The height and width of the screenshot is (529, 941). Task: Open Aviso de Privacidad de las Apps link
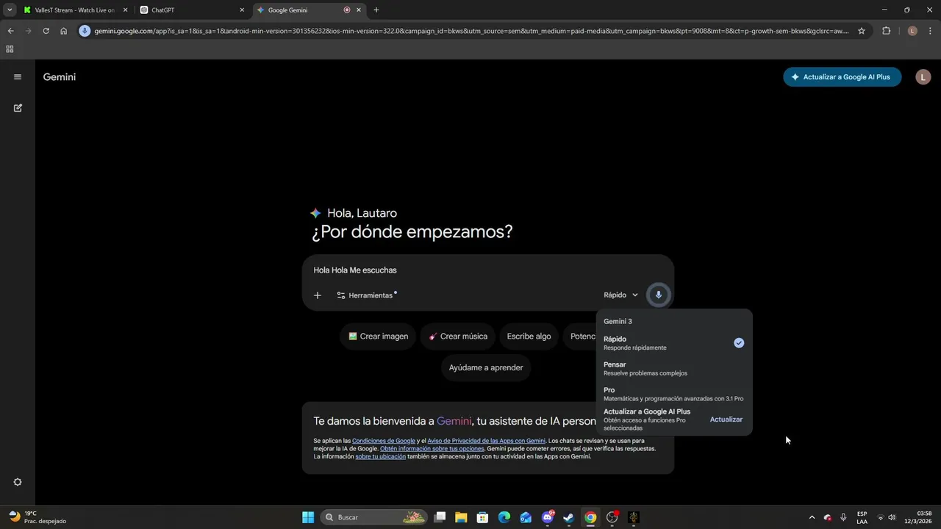487,441
